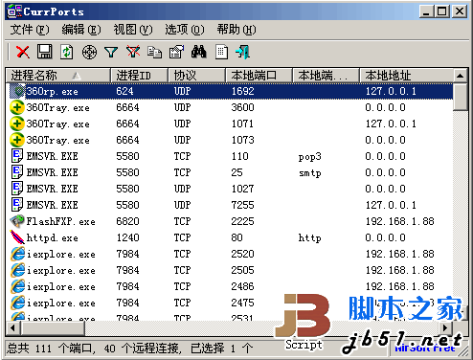
Task: Open the 选项(O) menu
Action: point(185,30)
